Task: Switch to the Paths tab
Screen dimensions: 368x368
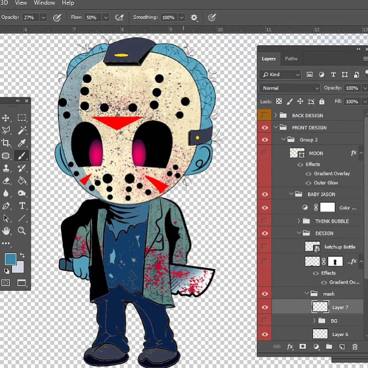Action: click(x=291, y=59)
